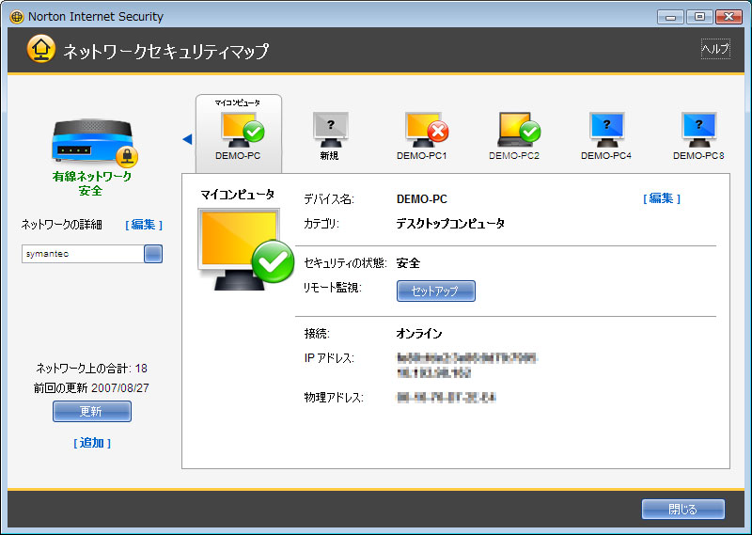The image size is (752, 535).
Task: Click the blurred IP アドレス value
Action: click(466, 365)
